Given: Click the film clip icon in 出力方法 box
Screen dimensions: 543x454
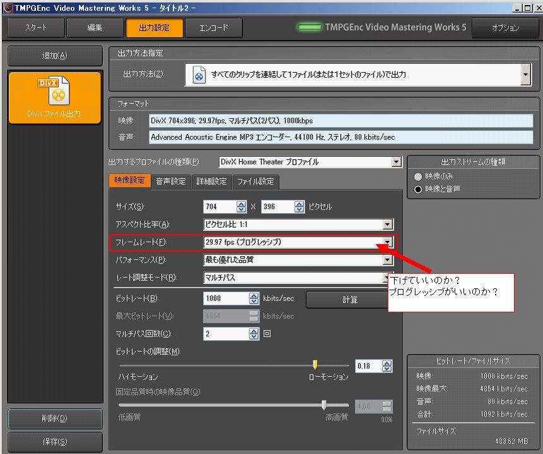Looking at the screenshot, I should coord(199,74).
